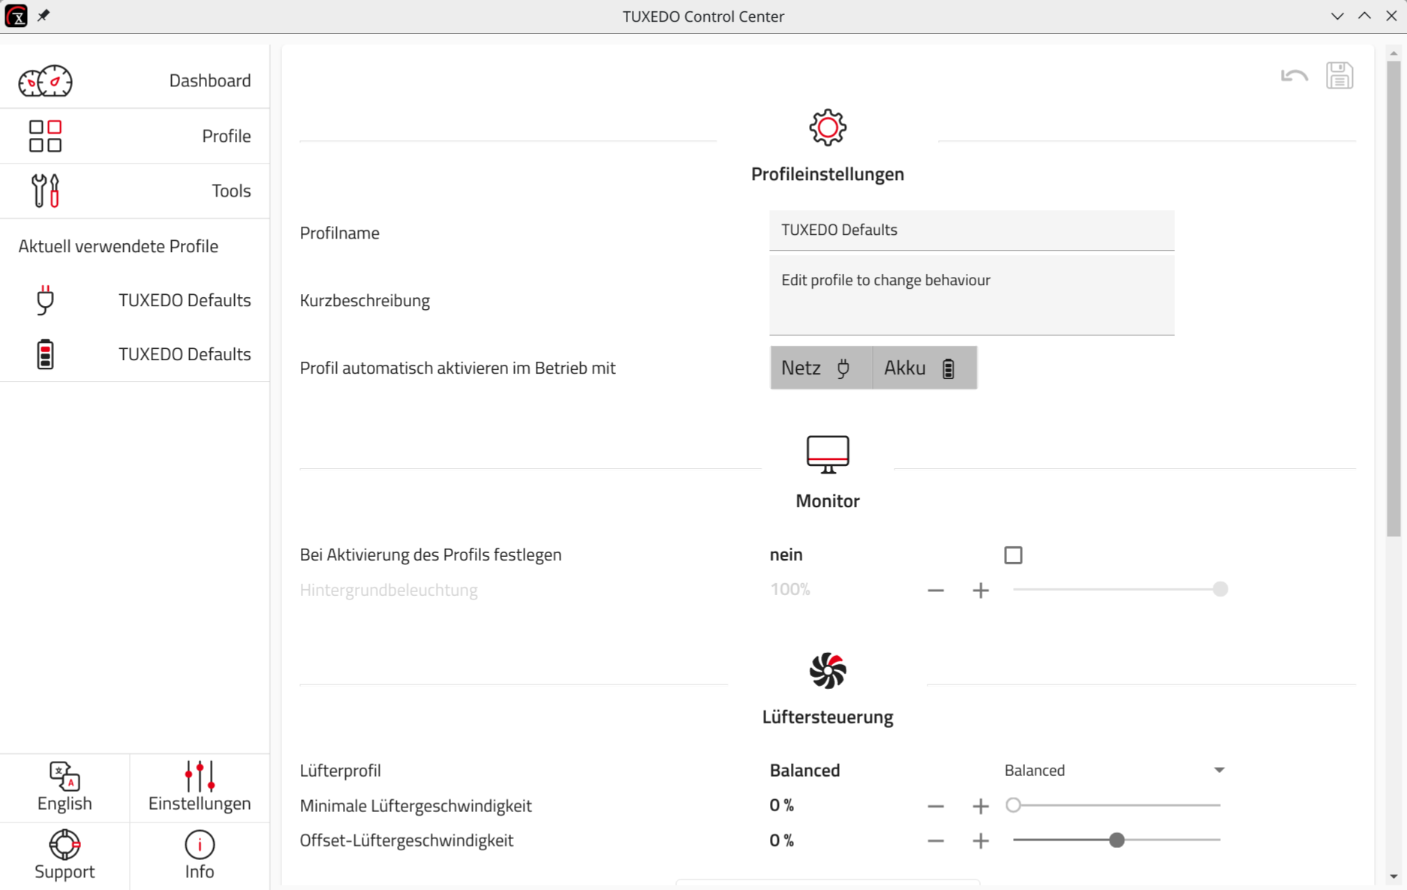The image size is (1407, 890).
Task: Click the Lüftersteuerung fan icon
Action: point(828,670)
